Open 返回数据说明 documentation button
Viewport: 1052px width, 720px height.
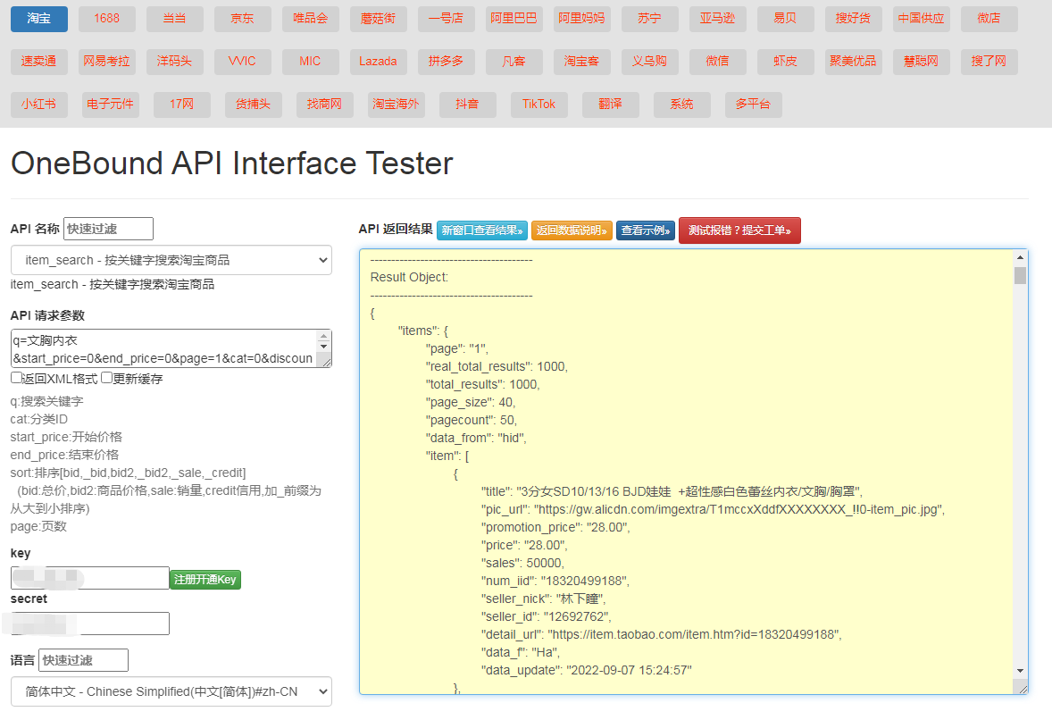point(572,230)
